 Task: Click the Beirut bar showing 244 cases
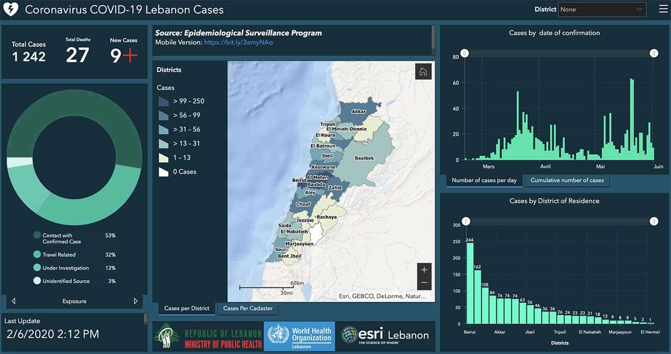click(x=470, y=283)
